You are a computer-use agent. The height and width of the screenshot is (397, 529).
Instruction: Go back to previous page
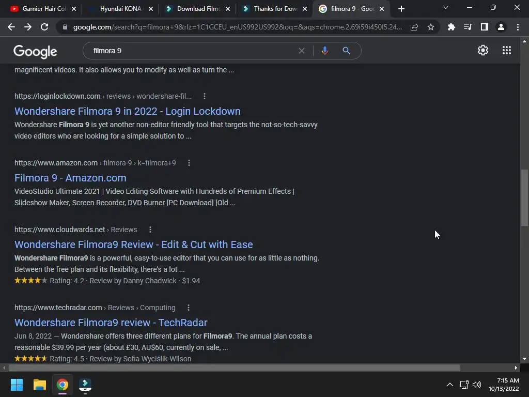(11, 27)
